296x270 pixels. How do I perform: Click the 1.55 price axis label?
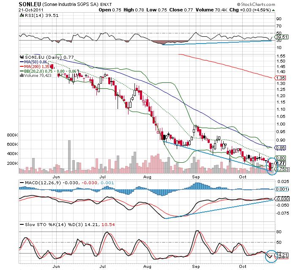(280, 56)
